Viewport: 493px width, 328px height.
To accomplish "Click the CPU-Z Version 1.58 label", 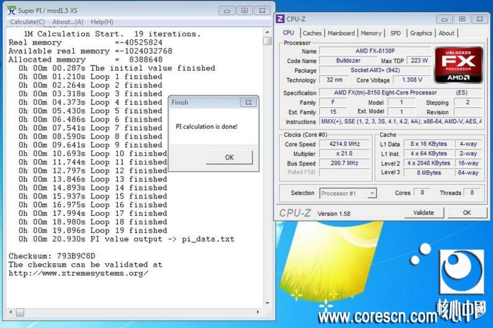I will point(334,214).
